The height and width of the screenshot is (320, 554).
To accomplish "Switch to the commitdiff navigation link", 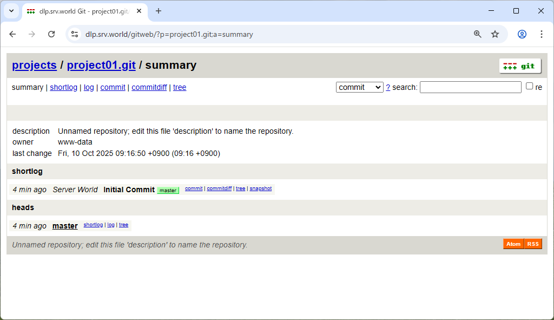I will pos(149,87).
